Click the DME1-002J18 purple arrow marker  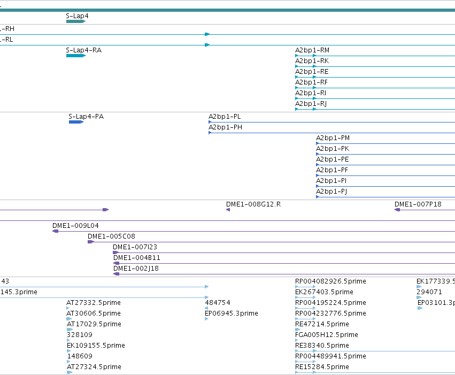click(x=117, y=274)
